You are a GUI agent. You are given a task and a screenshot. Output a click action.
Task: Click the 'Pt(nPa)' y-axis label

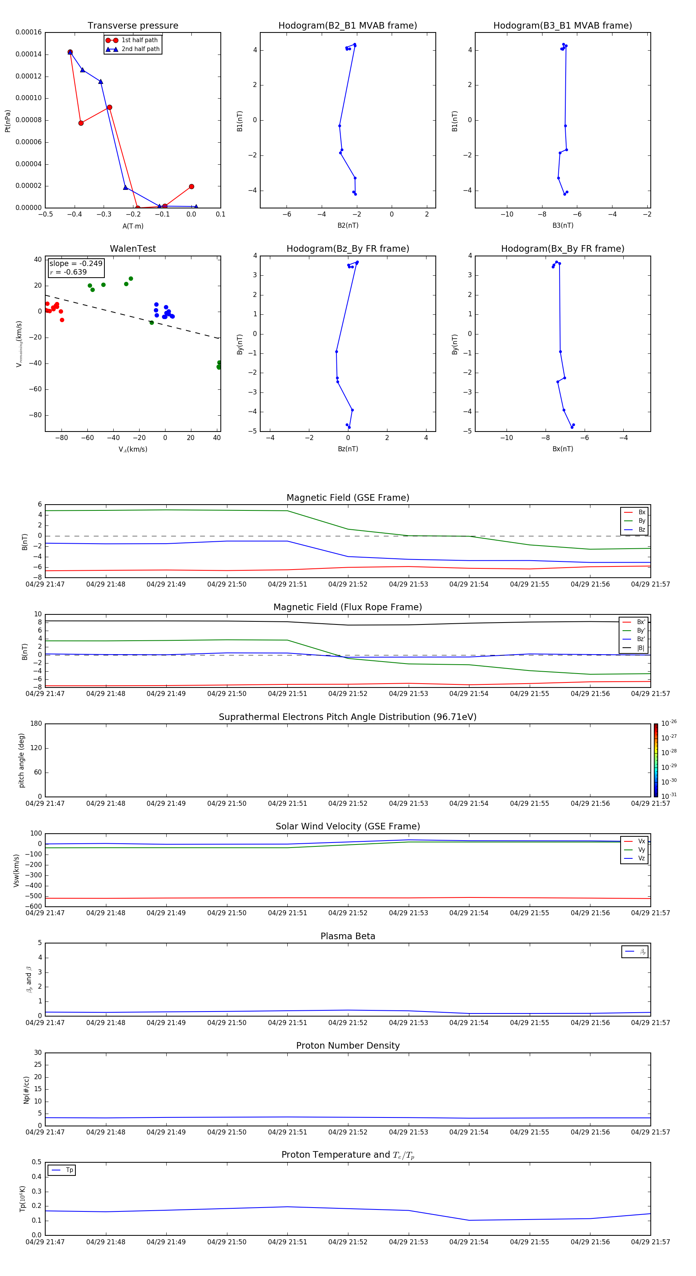tap(7, 120)
